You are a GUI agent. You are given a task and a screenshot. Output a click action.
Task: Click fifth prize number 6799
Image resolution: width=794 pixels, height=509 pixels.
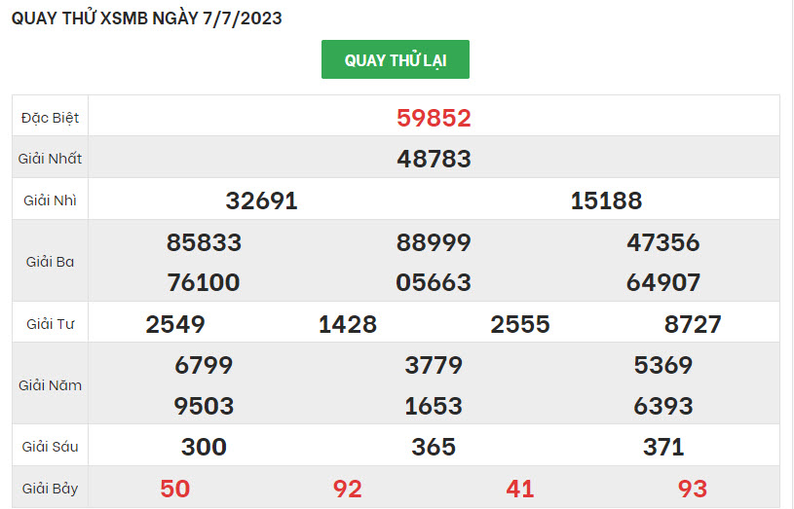pyautogui.click(x=204, y=366)
